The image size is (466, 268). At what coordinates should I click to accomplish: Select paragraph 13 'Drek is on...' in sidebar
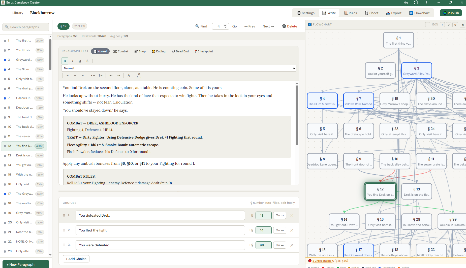coord(24,155)
